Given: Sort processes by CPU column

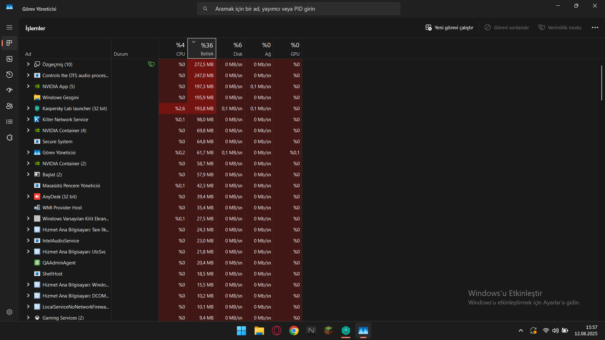Looking at the screenshot, I should (173, 48).
